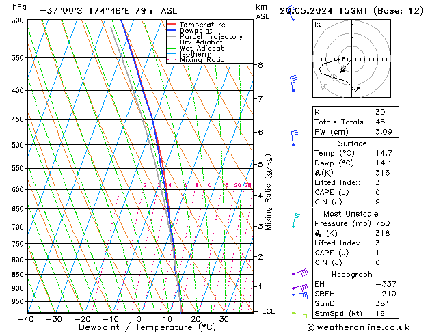Click the 'Mixing Ratio (g/kg)' vertical axis title
Screen dimensions: 430x332
pos(268,192)
